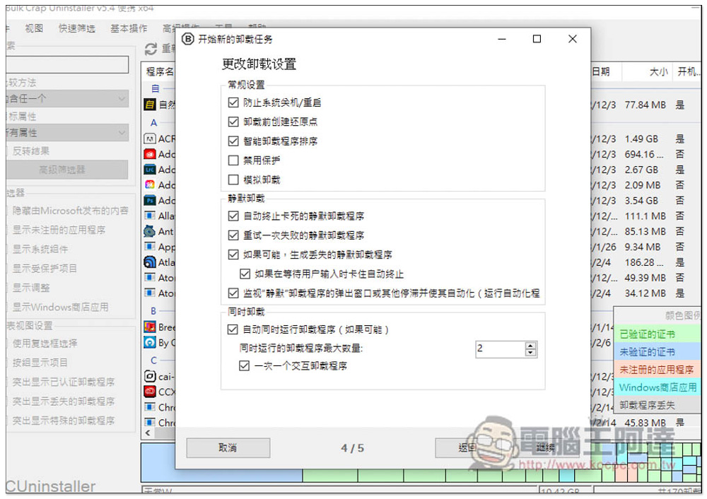The height and width of the screenshot is (499, 707).
Task: Click the yellow 自然 app icon at top
Action: coord(150,105)
